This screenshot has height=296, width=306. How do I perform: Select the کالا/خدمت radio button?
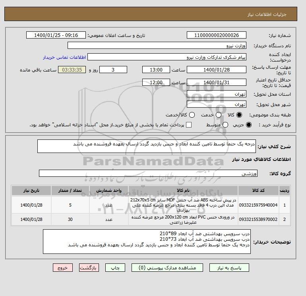(x=192, y=115)
